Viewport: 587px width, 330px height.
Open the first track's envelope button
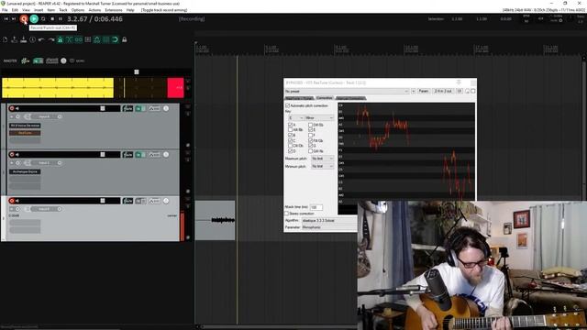pos(154,108)
